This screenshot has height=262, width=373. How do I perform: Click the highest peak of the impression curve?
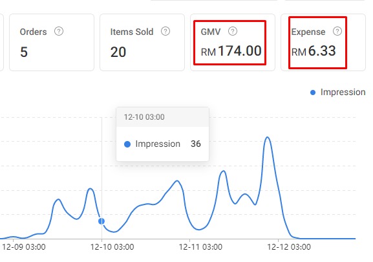(267, 137)
